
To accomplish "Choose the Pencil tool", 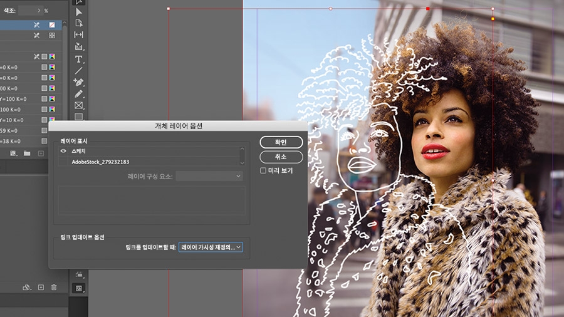I will pos(79,94).
